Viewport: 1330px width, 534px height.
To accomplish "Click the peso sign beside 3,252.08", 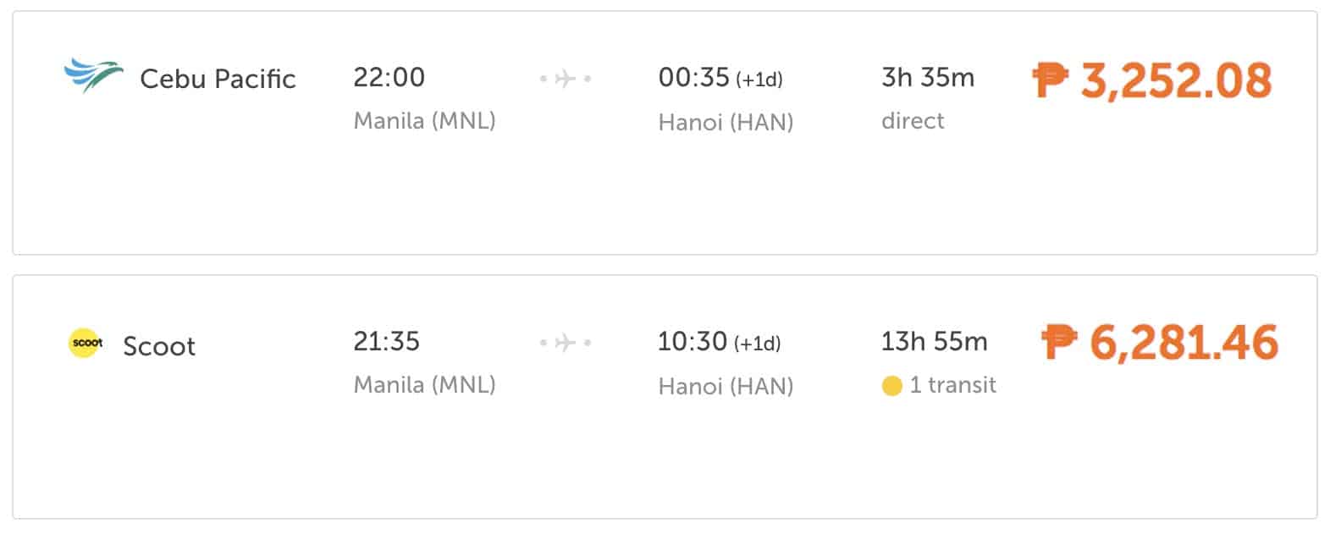I will pos(1051,81).
